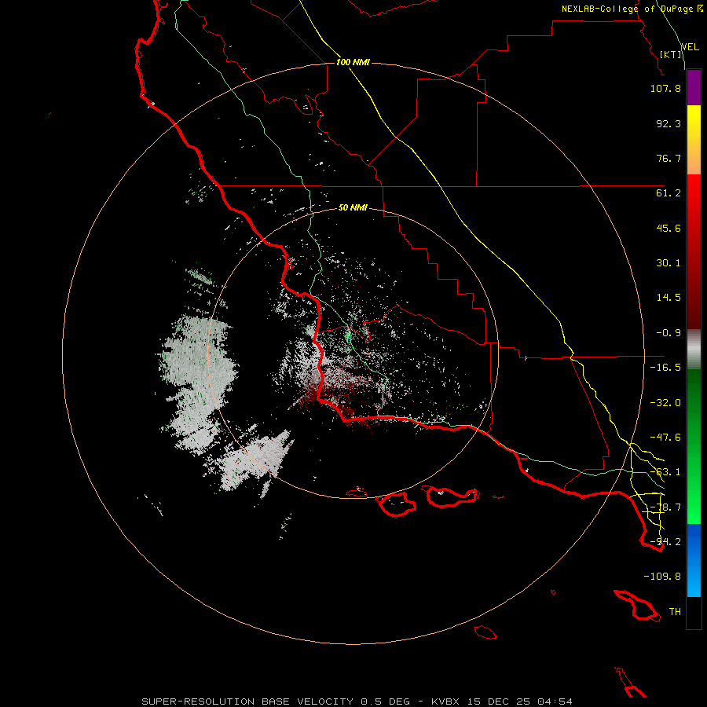707x707 pixels.
Task: Select the 92.3 velocity scale value
Action: click(669, 123)
